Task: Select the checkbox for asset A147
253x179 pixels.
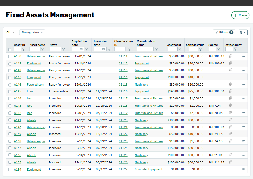Action: [10, 77]
